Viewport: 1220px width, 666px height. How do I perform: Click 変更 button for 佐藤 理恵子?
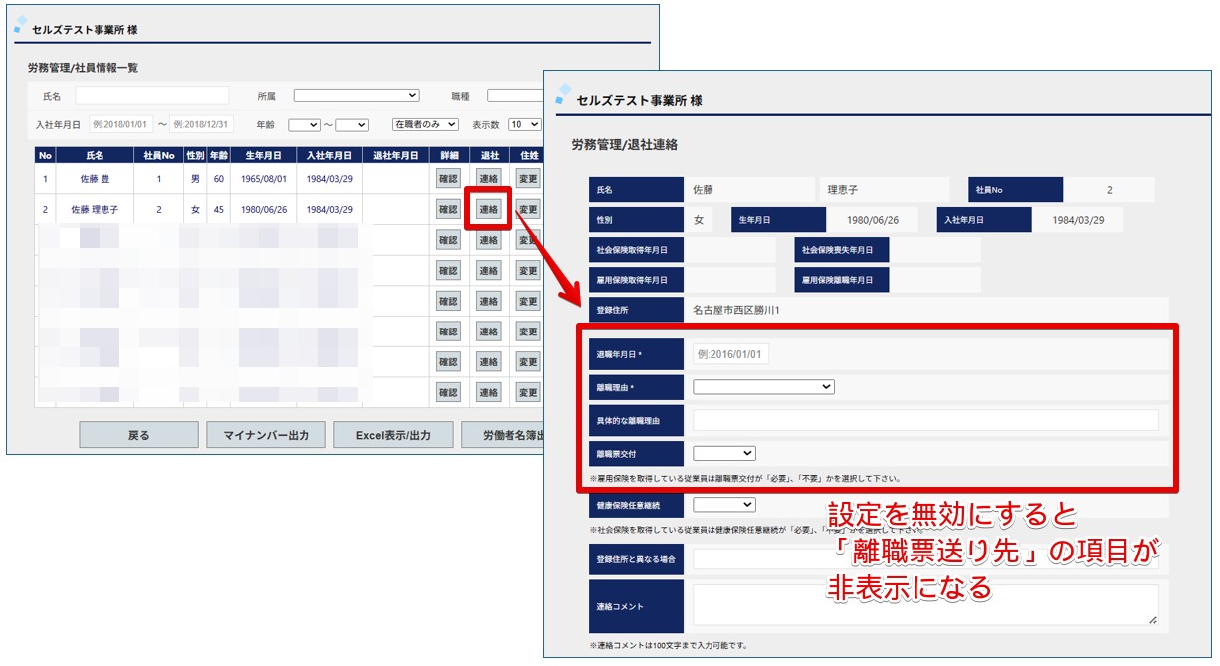pyautogui.click(x=528, y=210)
